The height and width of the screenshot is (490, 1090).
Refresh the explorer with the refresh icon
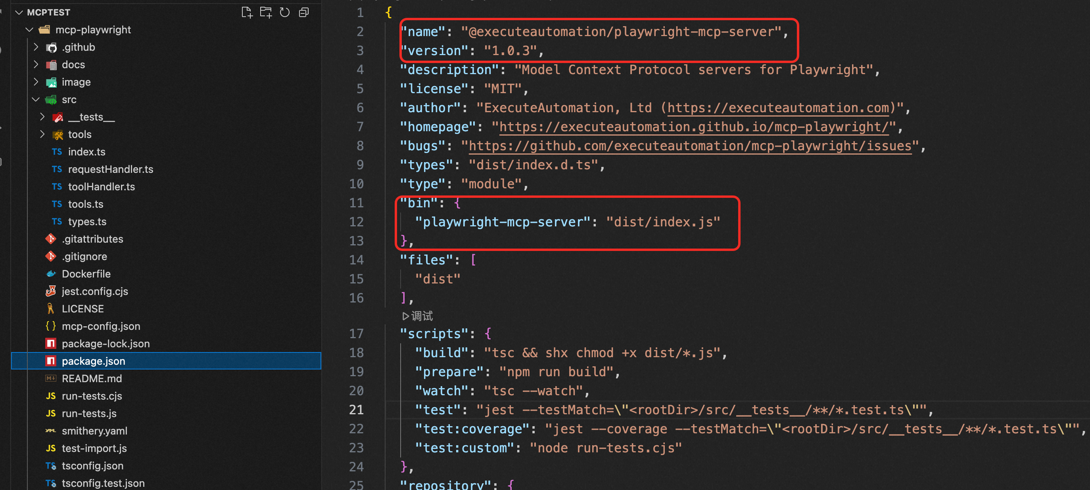[x=285, y=12]
